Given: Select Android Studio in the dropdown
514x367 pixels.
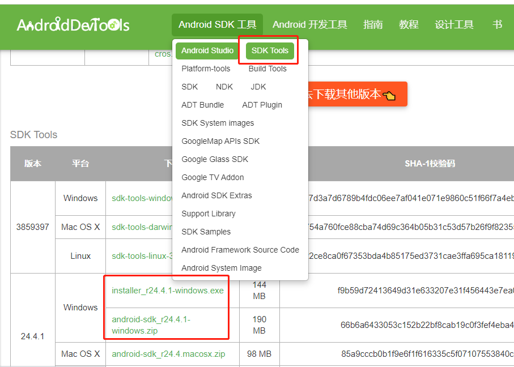Looking at the screenshot, I should (x=207, y=51).
